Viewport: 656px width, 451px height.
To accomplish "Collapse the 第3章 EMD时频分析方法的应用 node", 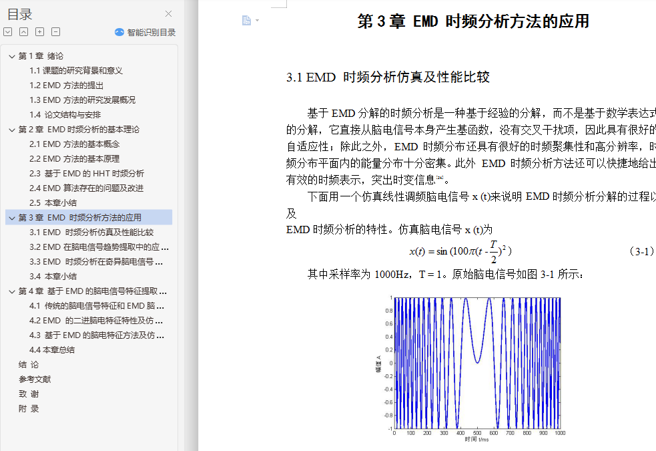I will (12, 218).
